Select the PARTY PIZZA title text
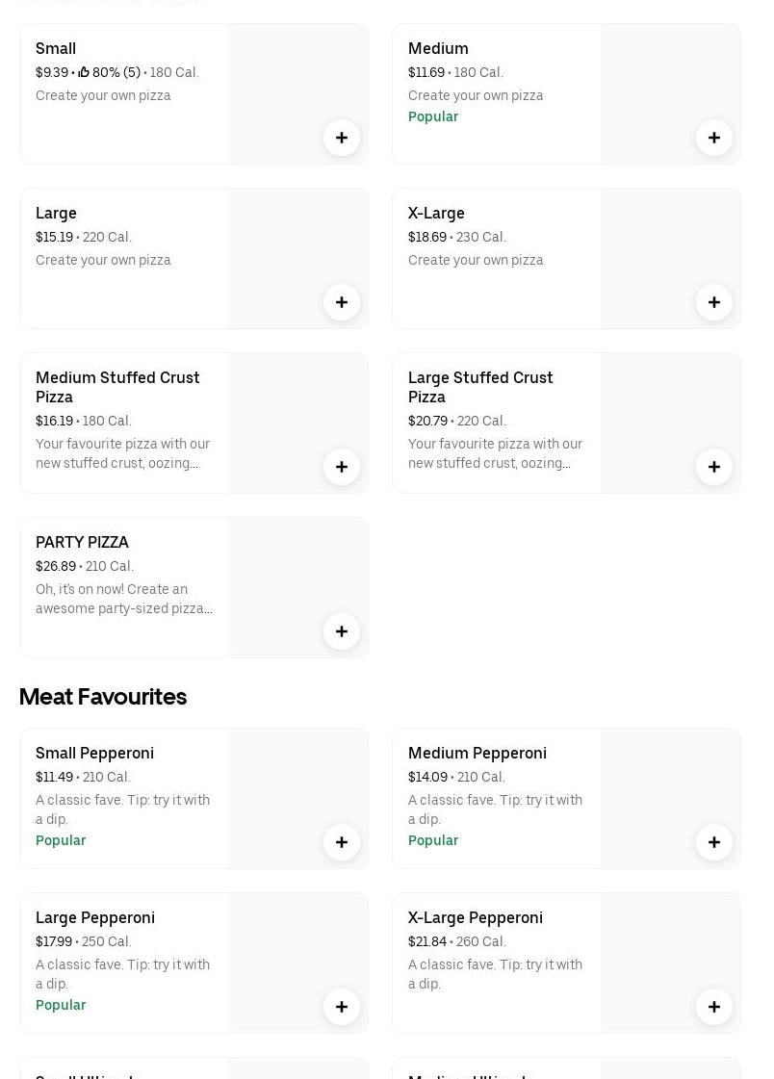Image resolution: width=774 pixels, height=1079 pixels. coord(82,542)
